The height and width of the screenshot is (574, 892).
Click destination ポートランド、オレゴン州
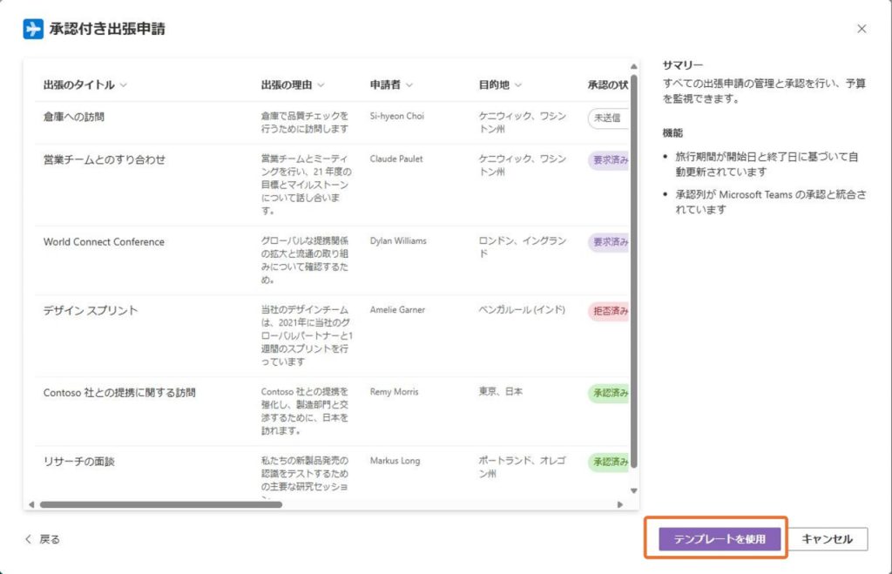(523, 467)
